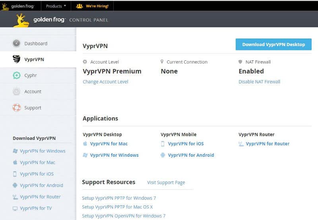
Task: Click sidebar VyprVPN for Windows download link
Action: [43, 151]
